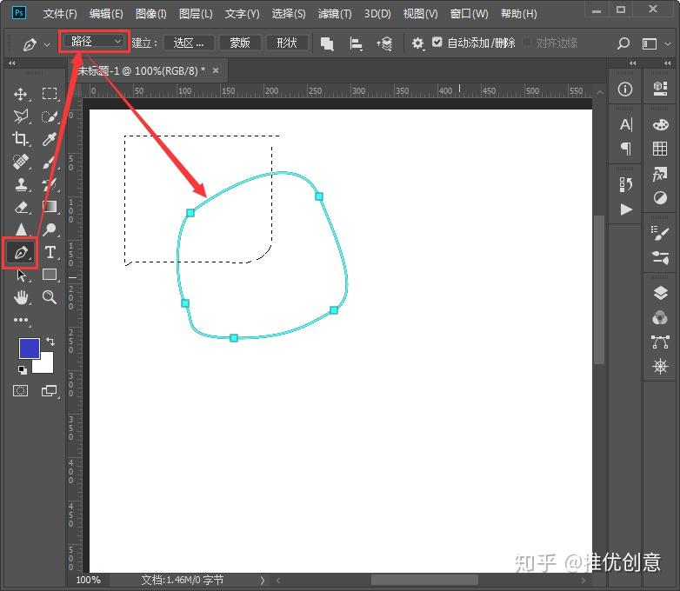Viewport: 680px width, 591px height.
Task: Open the 路径 mode dropdown
Action: pos(93,42)
